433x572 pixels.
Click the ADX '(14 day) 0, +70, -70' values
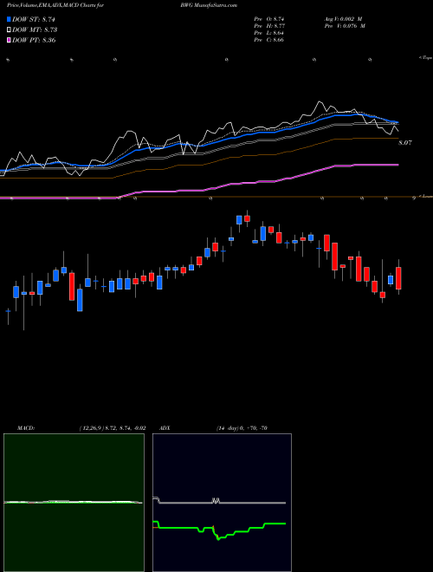(x=242, y=428)
